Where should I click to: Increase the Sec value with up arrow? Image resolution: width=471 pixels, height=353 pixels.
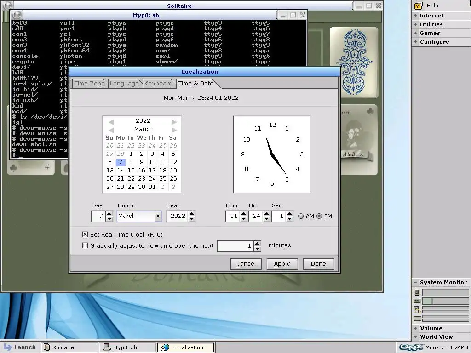(x=290, y=214)
